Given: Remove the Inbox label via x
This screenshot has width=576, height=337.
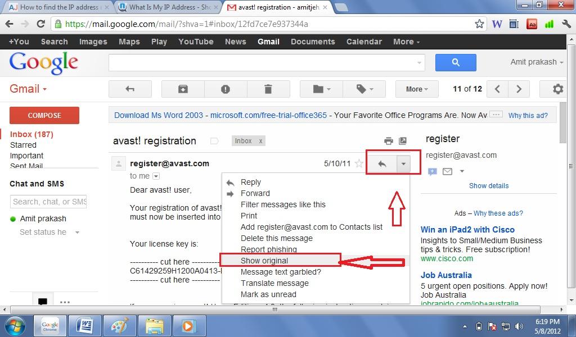Looking at the screenshot, I should 261,141.
